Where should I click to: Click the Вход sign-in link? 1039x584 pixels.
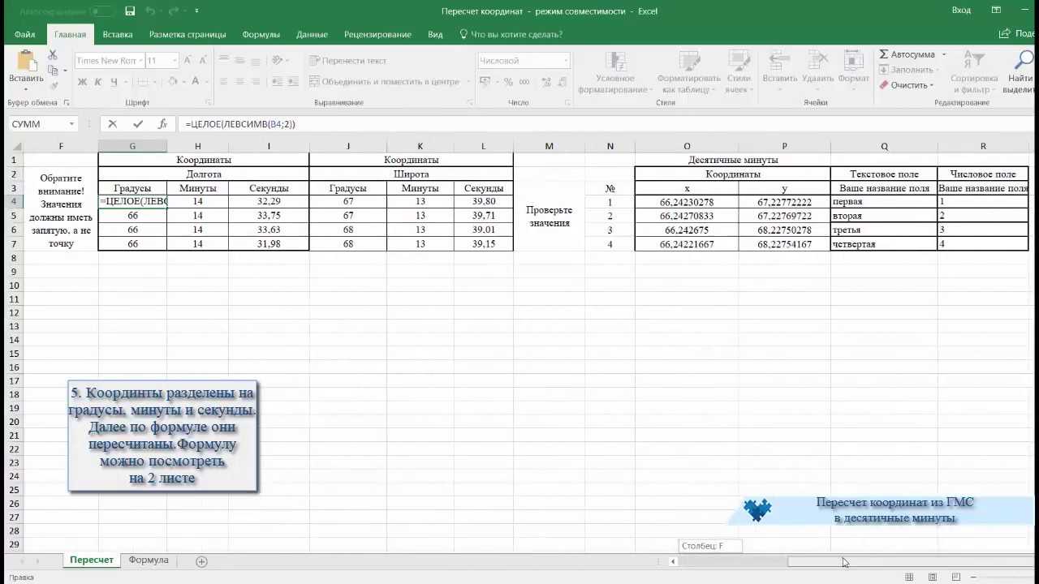click(961, 11)
